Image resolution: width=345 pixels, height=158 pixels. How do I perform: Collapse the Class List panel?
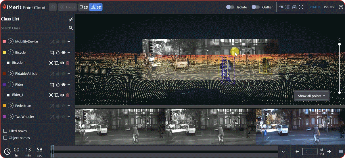[x=71, y=19]
